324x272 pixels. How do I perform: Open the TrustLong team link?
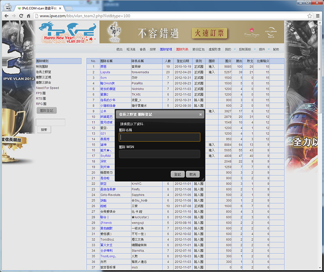[x=108, y=256]
